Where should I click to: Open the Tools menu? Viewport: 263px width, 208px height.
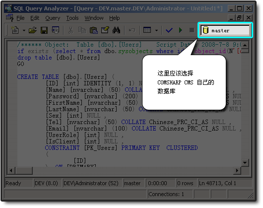click(72, 18)
